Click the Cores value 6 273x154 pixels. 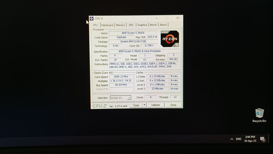coord(151,97)
